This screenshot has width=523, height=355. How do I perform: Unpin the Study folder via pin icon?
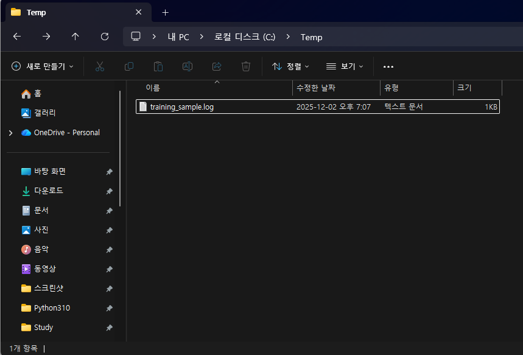(109, 327)
